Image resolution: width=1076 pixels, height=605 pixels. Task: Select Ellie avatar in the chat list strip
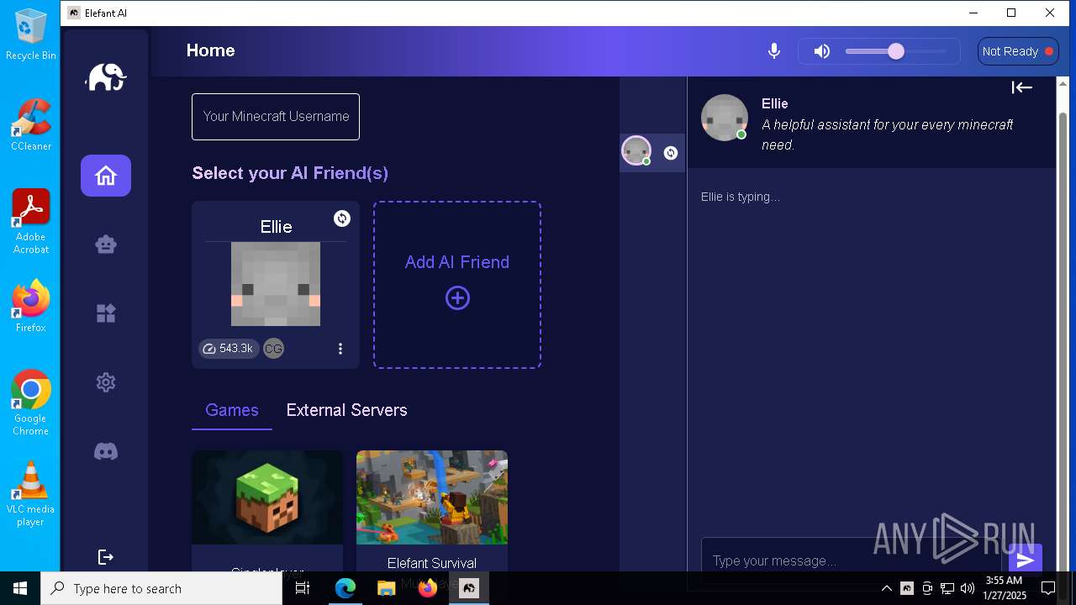point(636,151)
